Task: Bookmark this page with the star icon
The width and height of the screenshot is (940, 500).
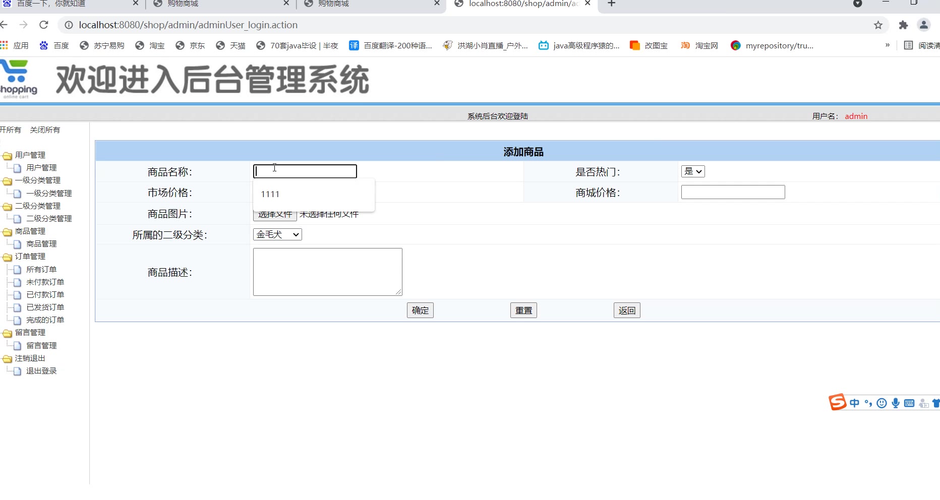Action: point(878,25)
